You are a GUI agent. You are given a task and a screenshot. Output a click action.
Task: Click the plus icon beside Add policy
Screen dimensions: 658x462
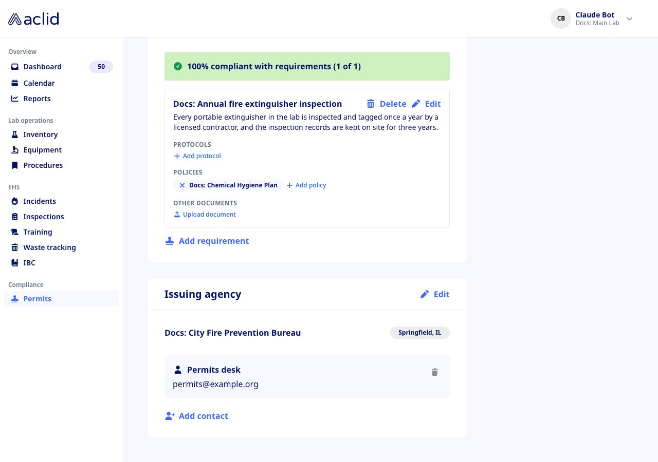coord(289,185)
